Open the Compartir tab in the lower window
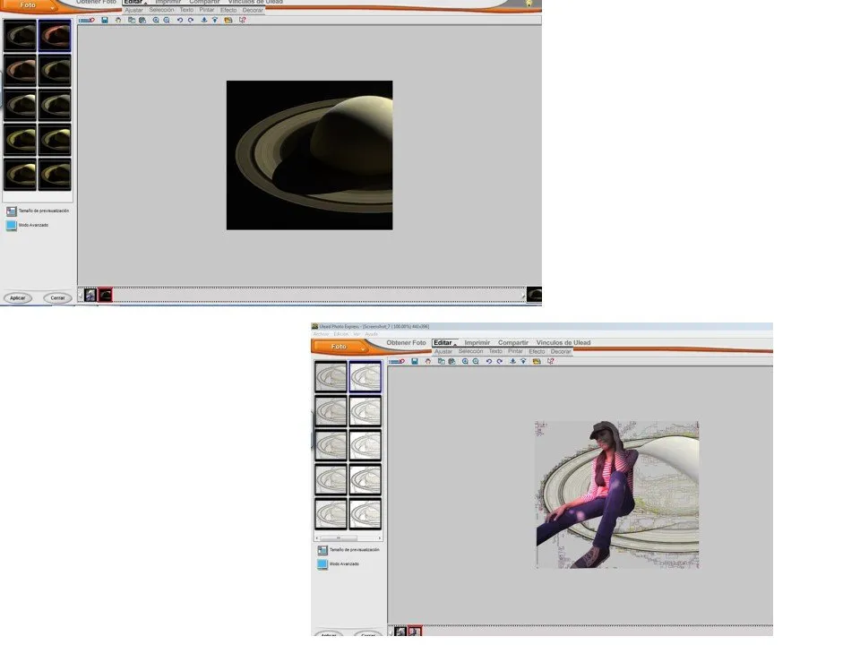Image resolution: width=860 pixels, height=645 pixels. pyautogui.click(x=512, y=343)
